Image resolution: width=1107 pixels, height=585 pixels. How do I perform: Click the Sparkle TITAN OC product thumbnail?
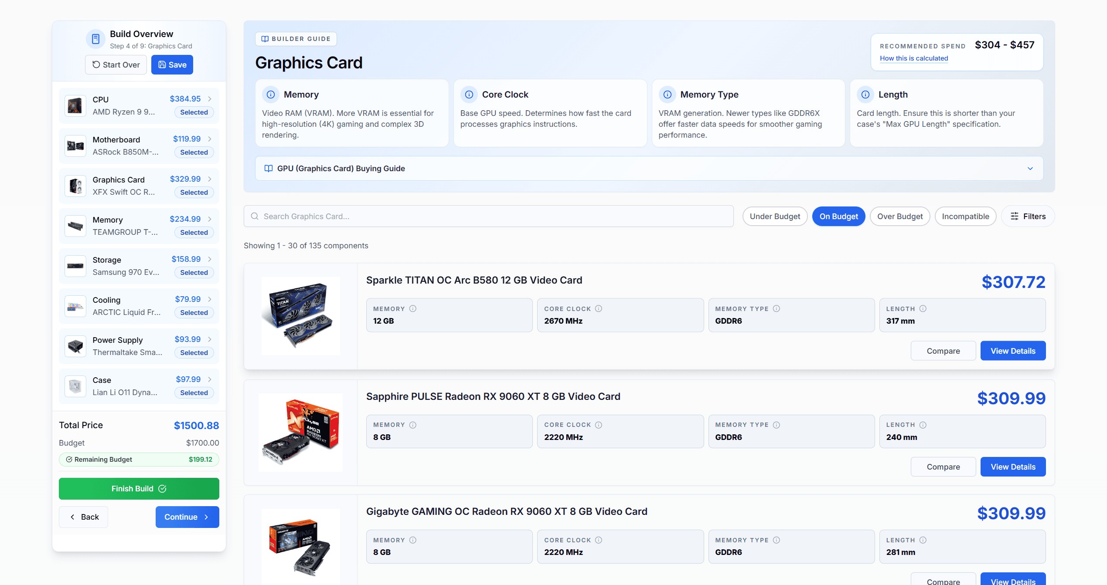pos(300,315)
